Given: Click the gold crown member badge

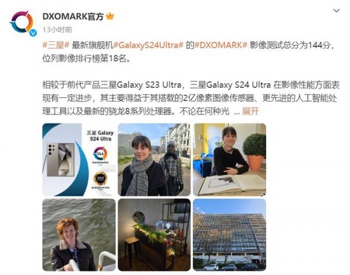Looking at the screenshot, I should pyautogui.click(x=110, y=16).
